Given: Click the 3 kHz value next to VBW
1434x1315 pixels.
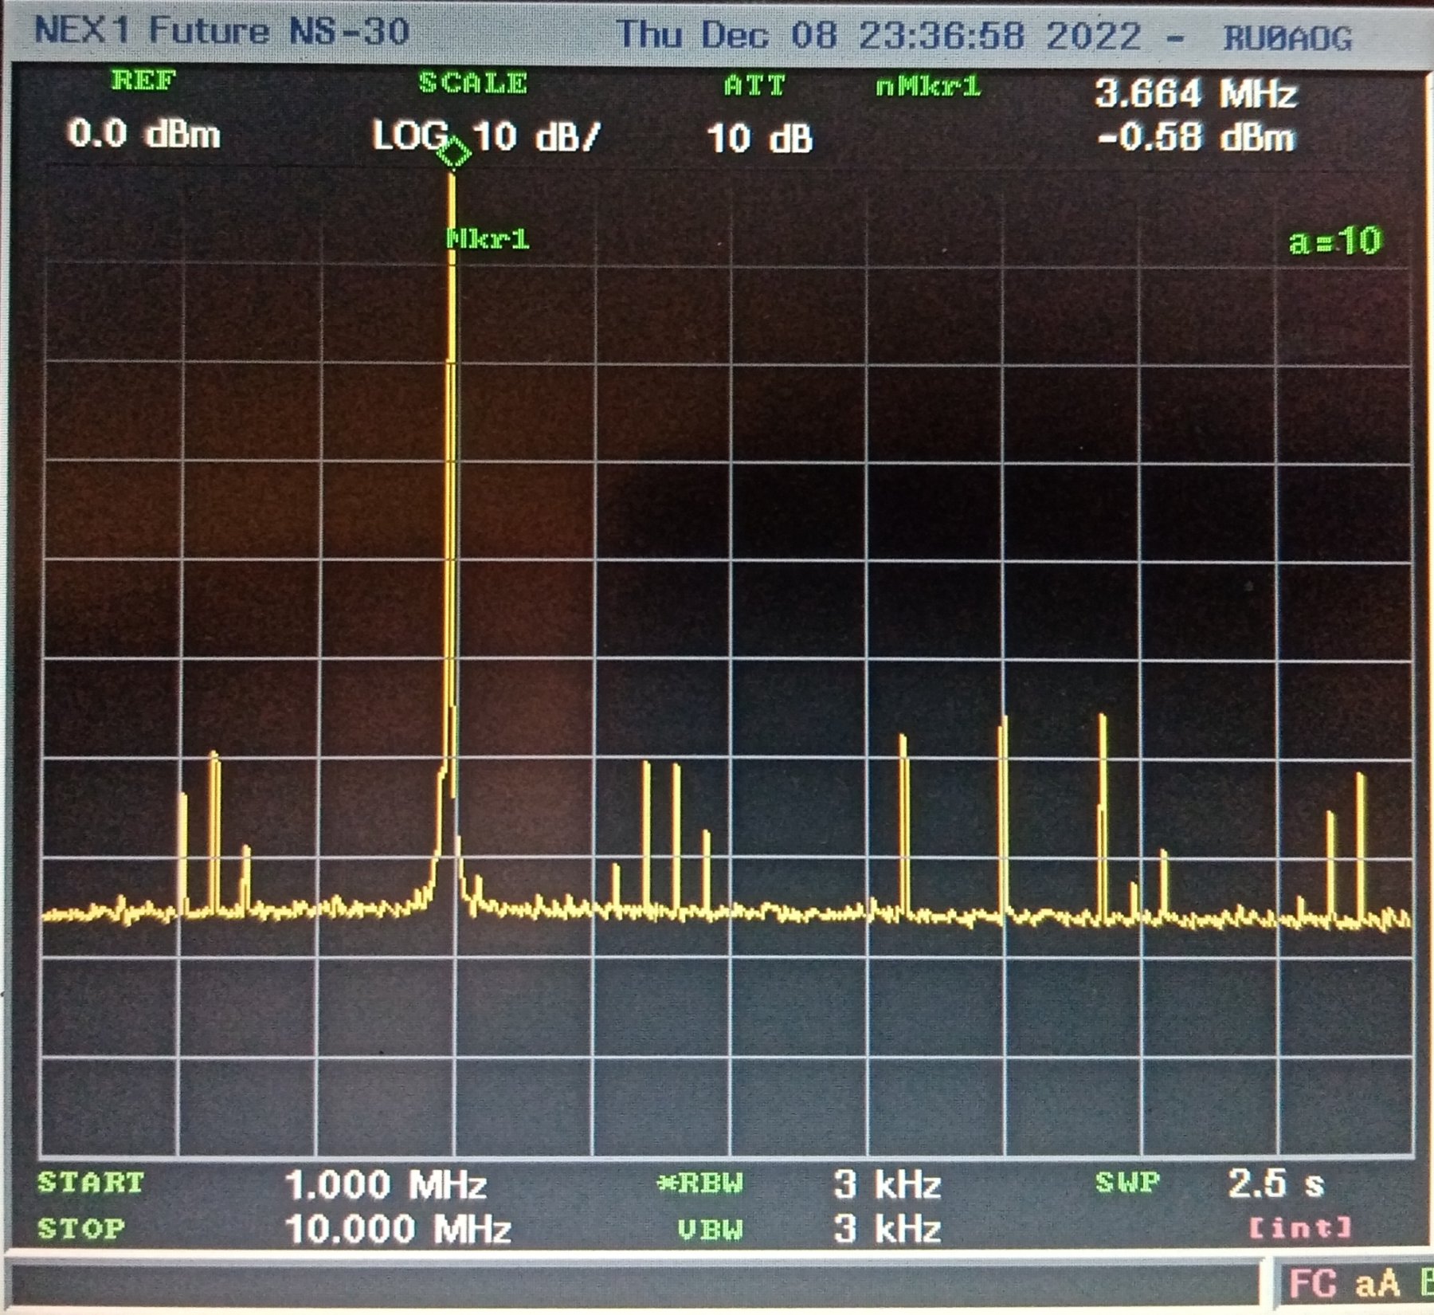Looking at the screenshot, I should pos(887,1229).
